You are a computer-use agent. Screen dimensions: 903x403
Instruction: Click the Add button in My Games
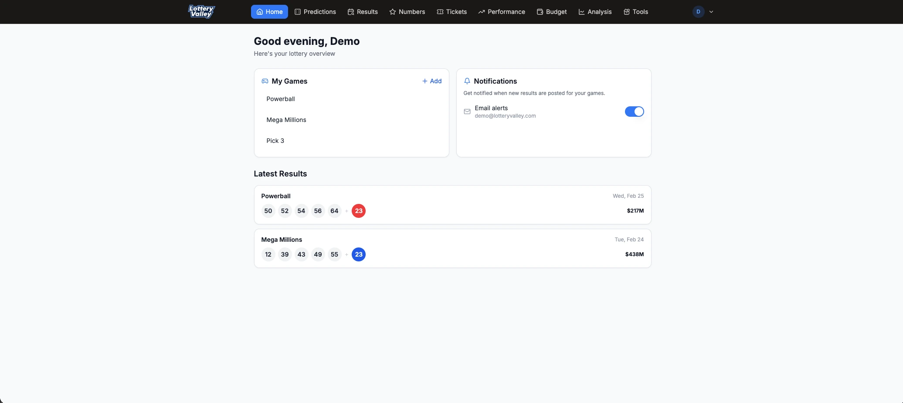[431, 81]
